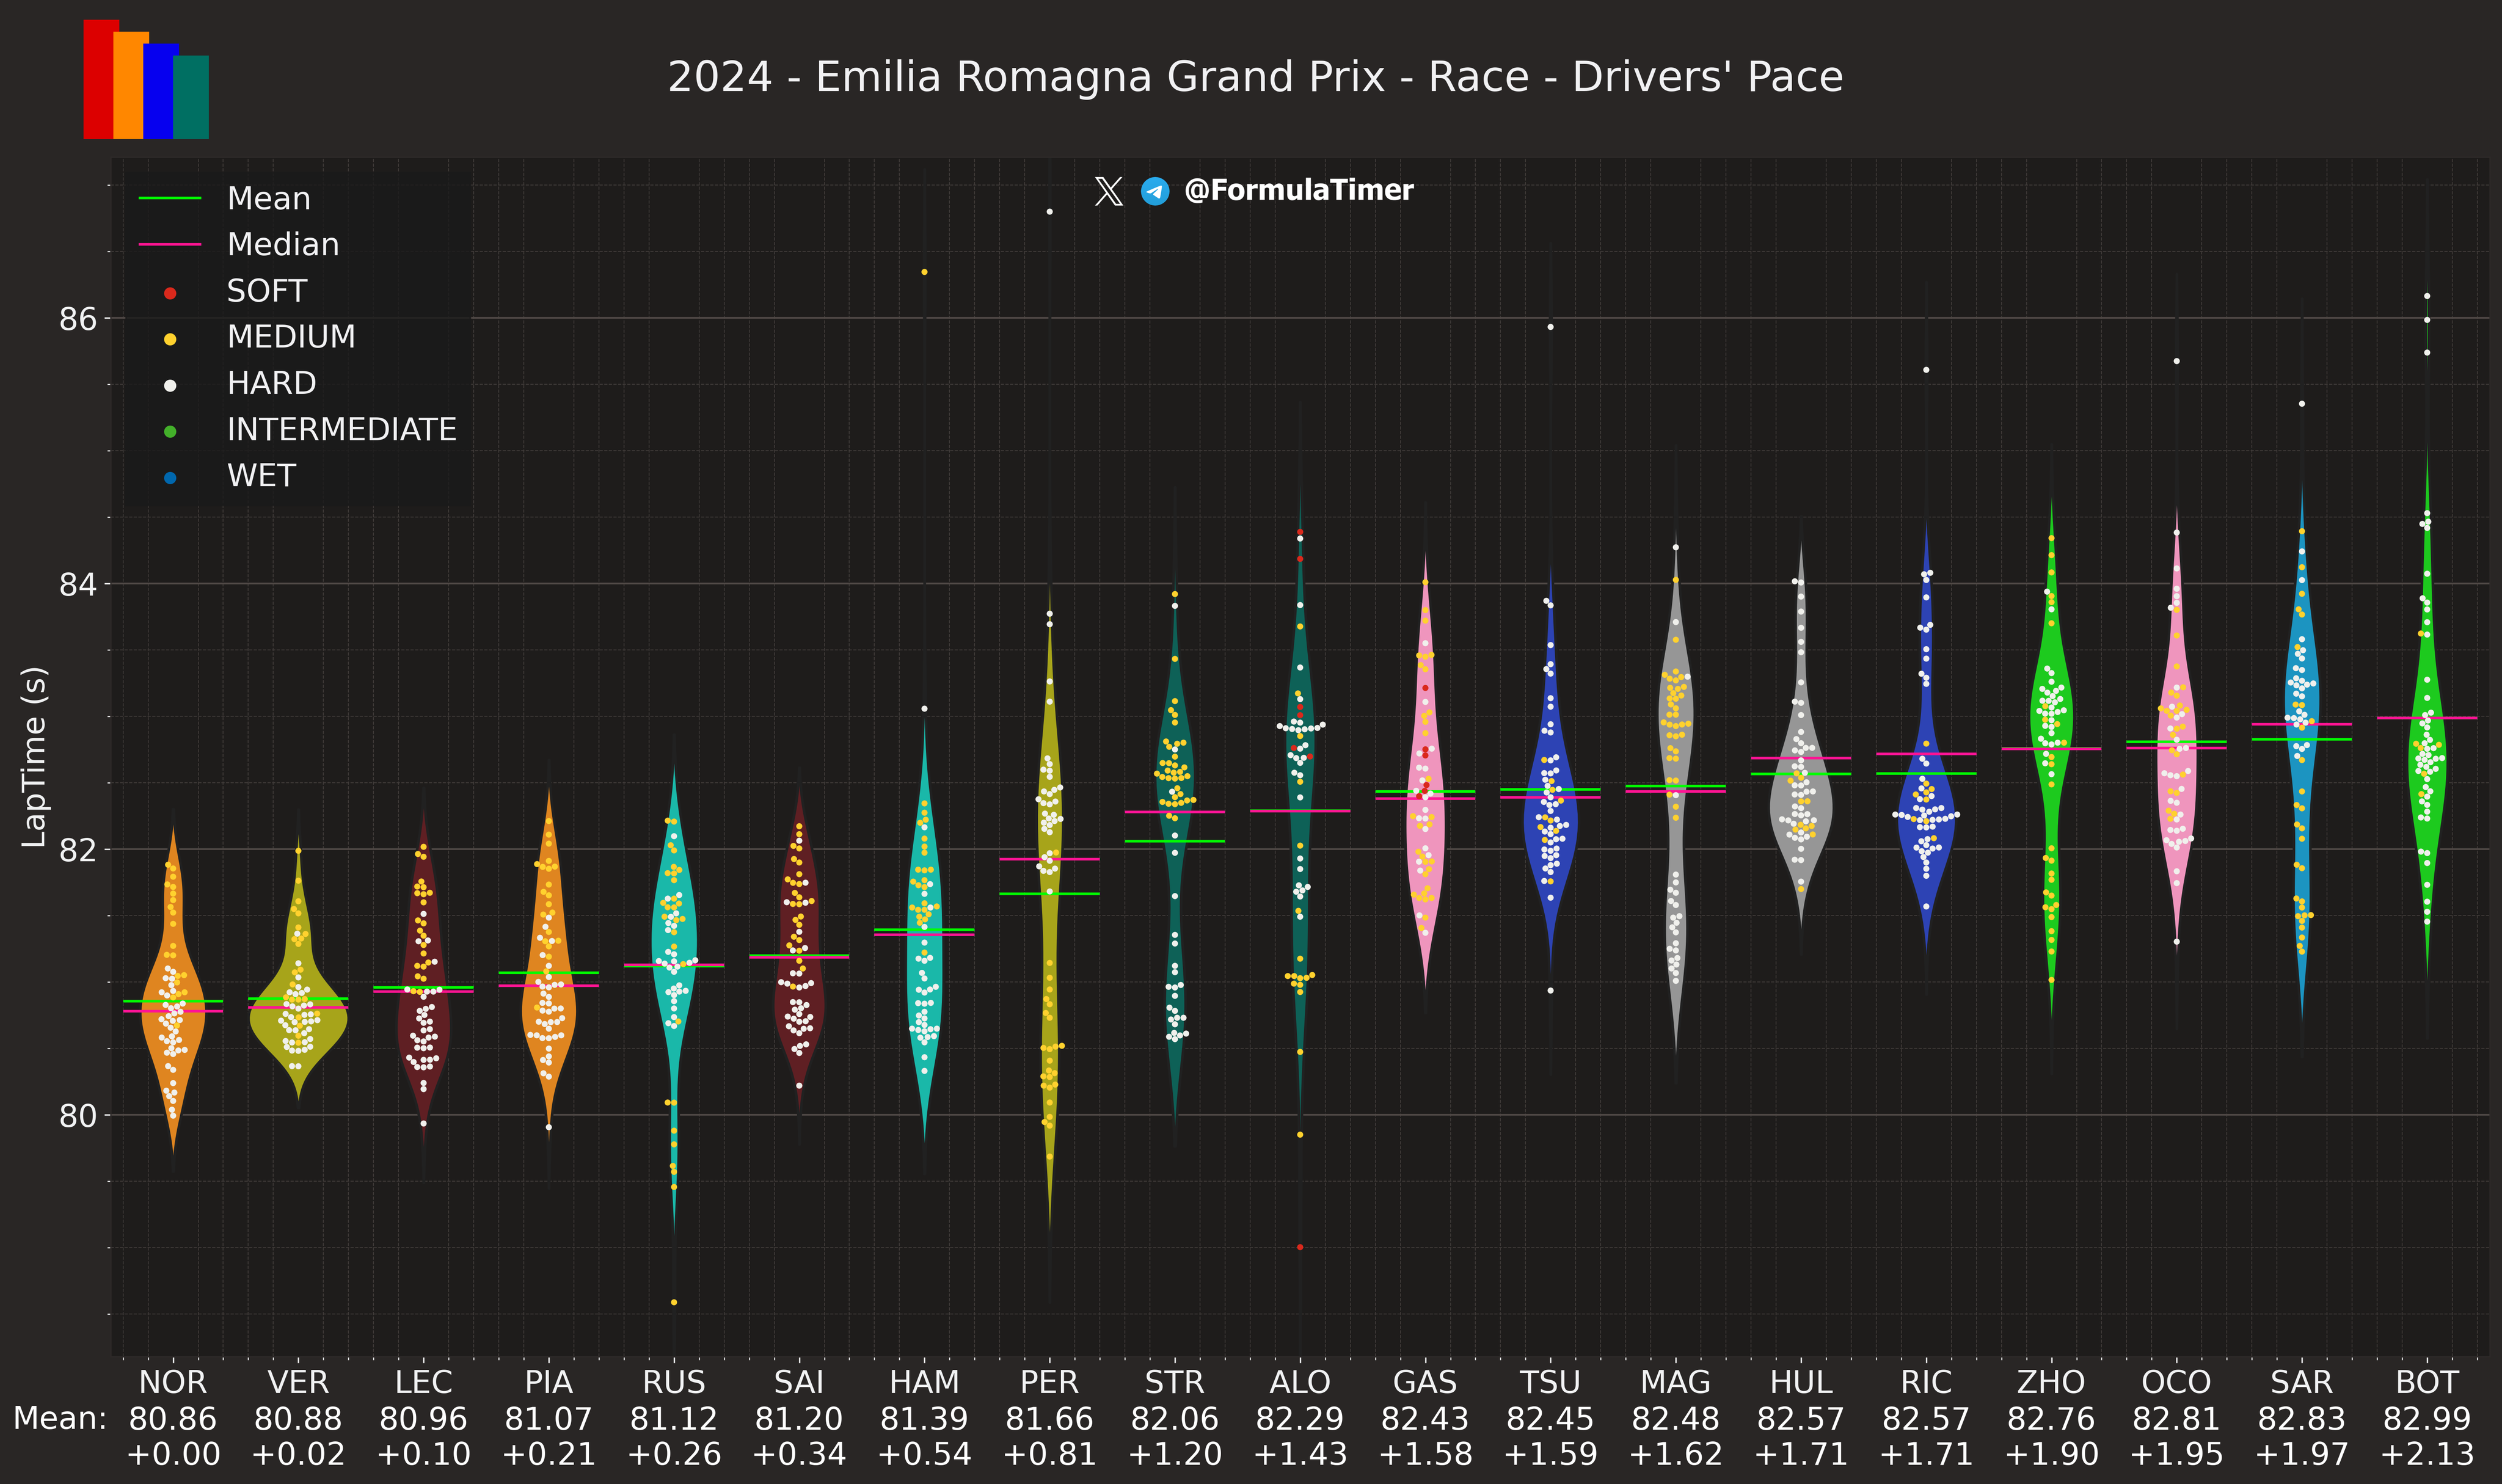Click the RUS driver label
Viewport: 2502px width, 1484px height.
674,1382
